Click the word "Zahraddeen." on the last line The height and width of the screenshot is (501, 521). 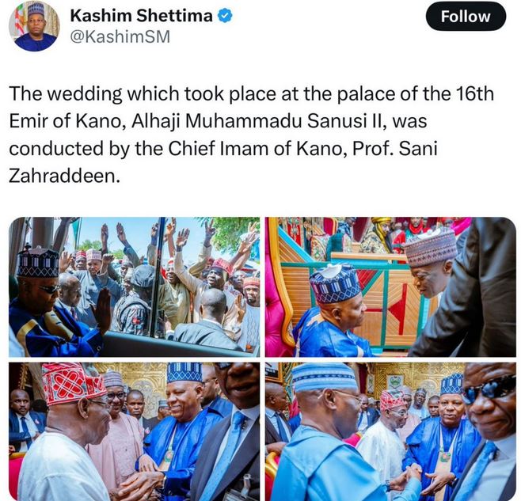click(x=65, y=176)
